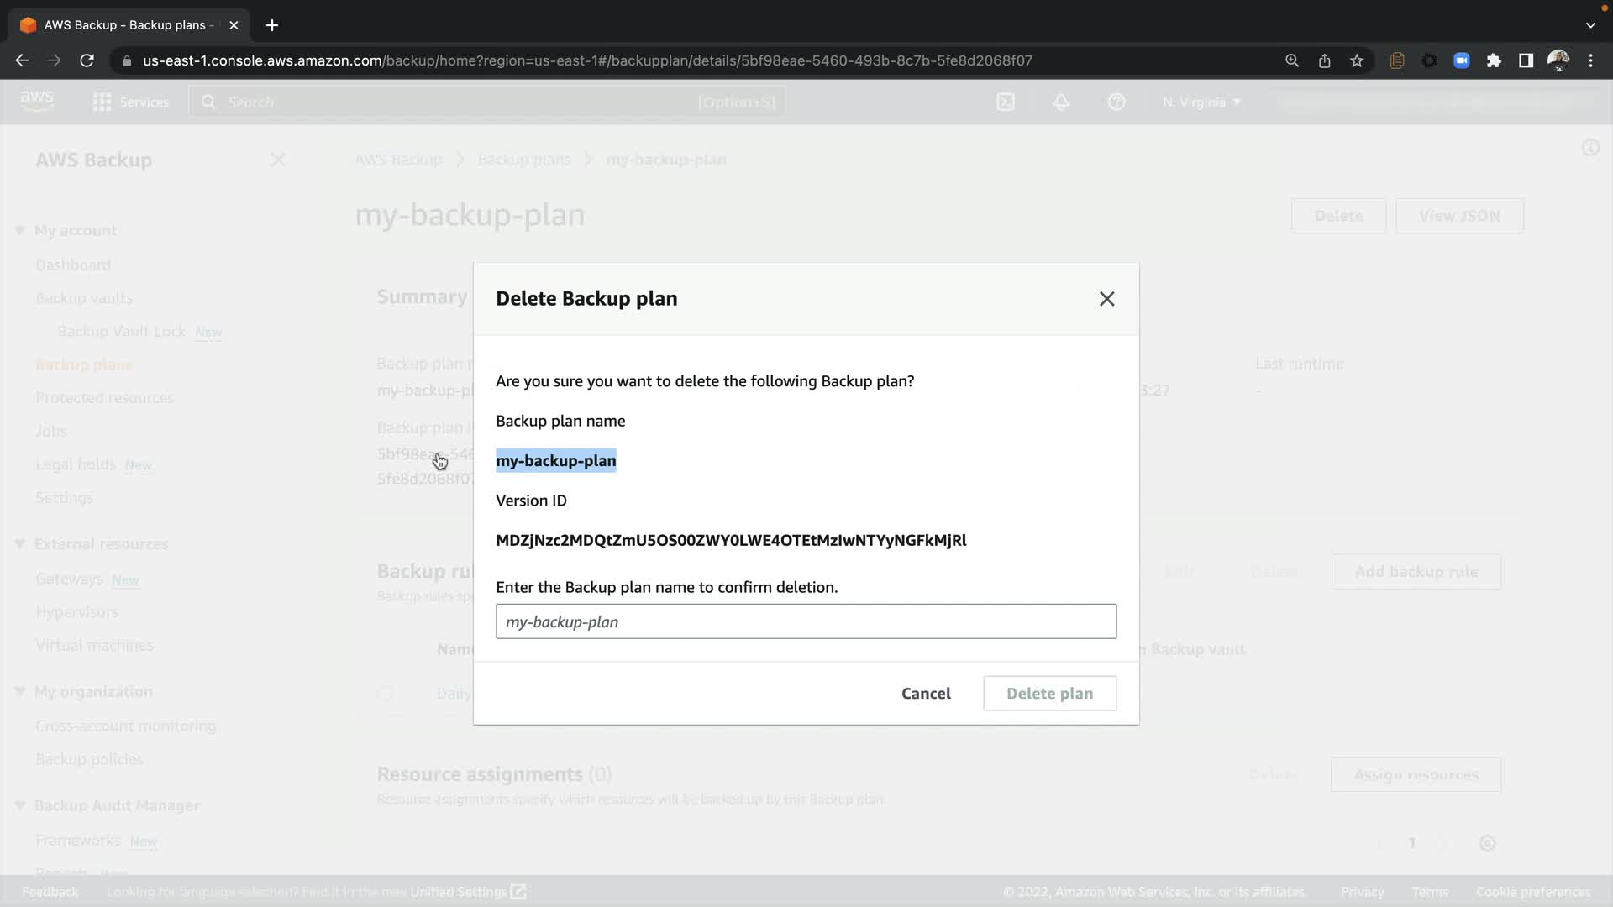Close the Delete Backup plan dialog
The height and width of the screenshot is (907, 1613).
[x=1106, y=299]
